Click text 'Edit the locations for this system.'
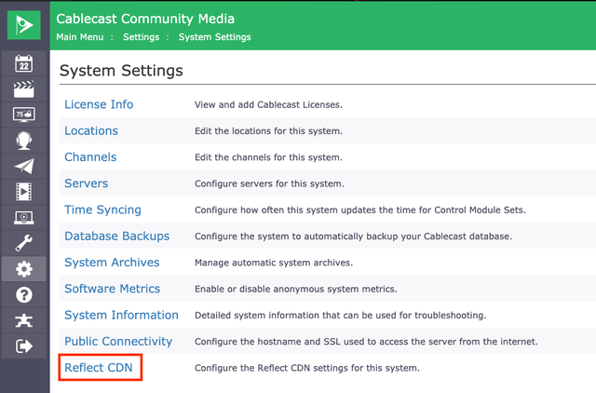Viewport: 596px width, 393px height. pyautogui.click(x=268, y=131)
